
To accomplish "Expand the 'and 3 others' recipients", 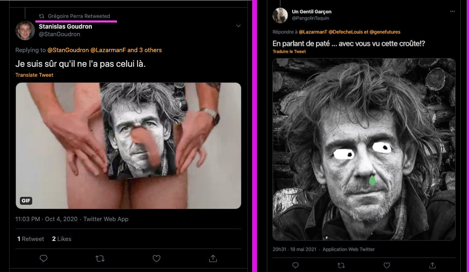I will (x=144, y=50).
